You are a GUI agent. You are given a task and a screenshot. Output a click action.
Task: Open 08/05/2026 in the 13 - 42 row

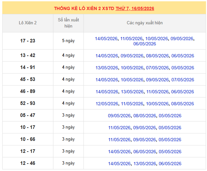(158, 56)
